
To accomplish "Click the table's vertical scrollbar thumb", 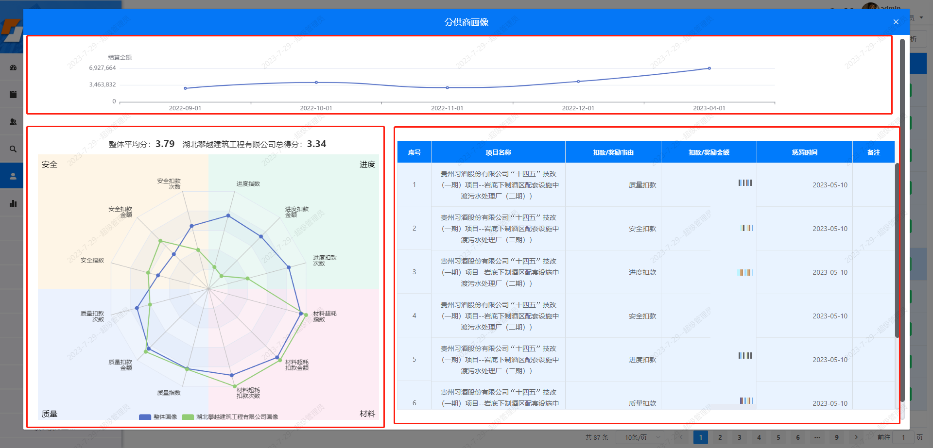I will (897, 250).
